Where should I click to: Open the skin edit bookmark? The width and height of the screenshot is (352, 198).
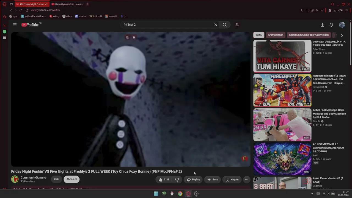coord(111,16)
